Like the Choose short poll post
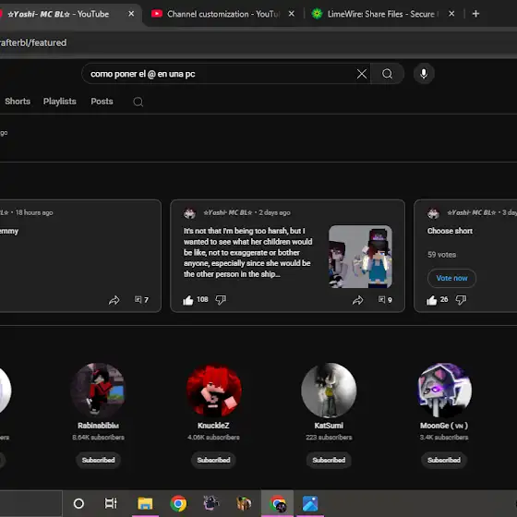This screenshot has height=517, width=517. 432,300
